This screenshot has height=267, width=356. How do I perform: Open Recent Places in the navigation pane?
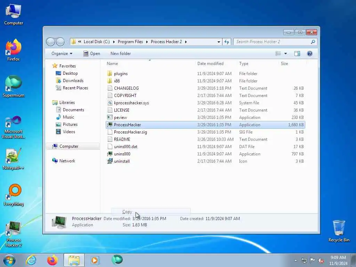pos(75,88)
